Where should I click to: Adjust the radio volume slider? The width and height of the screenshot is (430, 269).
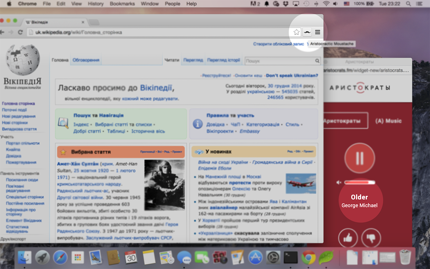[359, 183]
